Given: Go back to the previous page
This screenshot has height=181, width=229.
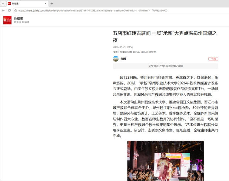Looking at the screenshot, I should pyautogui.click(x=3, y=10).
